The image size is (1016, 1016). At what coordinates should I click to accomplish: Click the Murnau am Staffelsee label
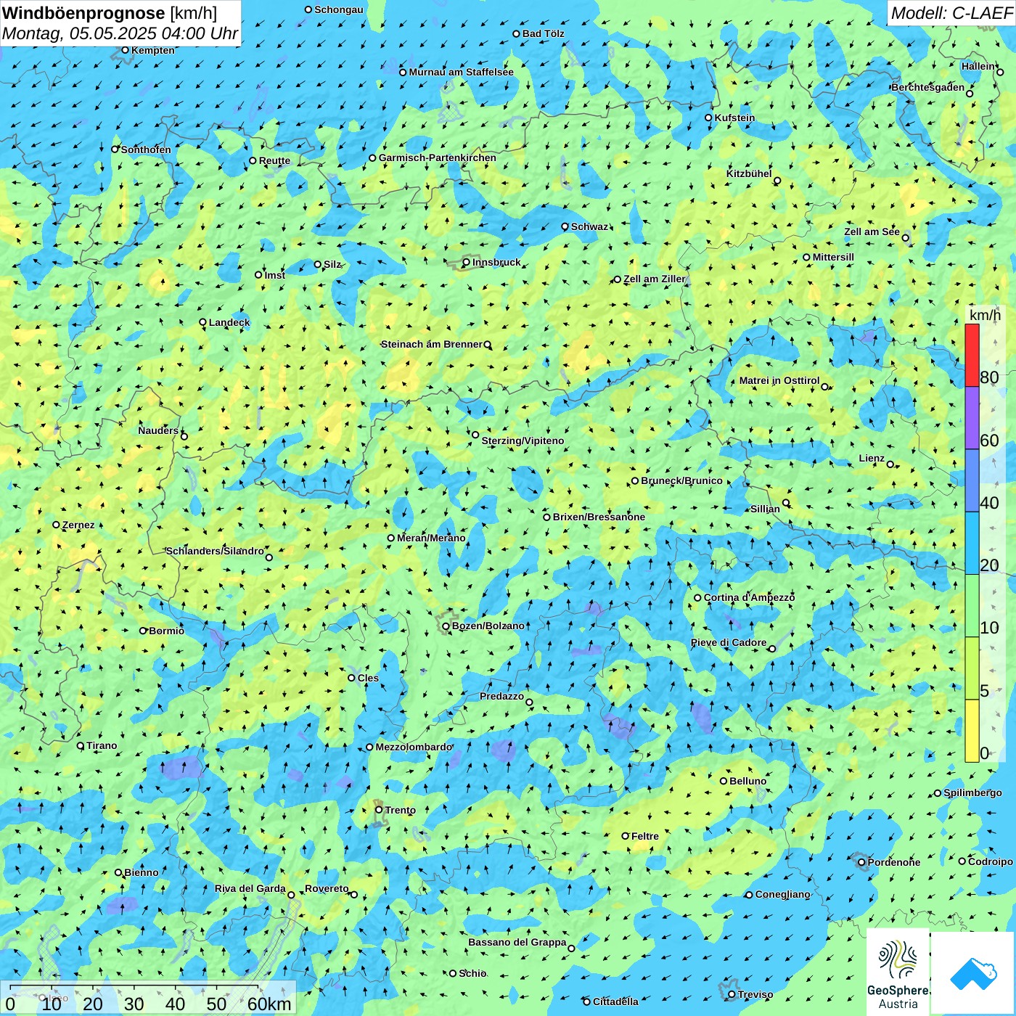(462, 72)
